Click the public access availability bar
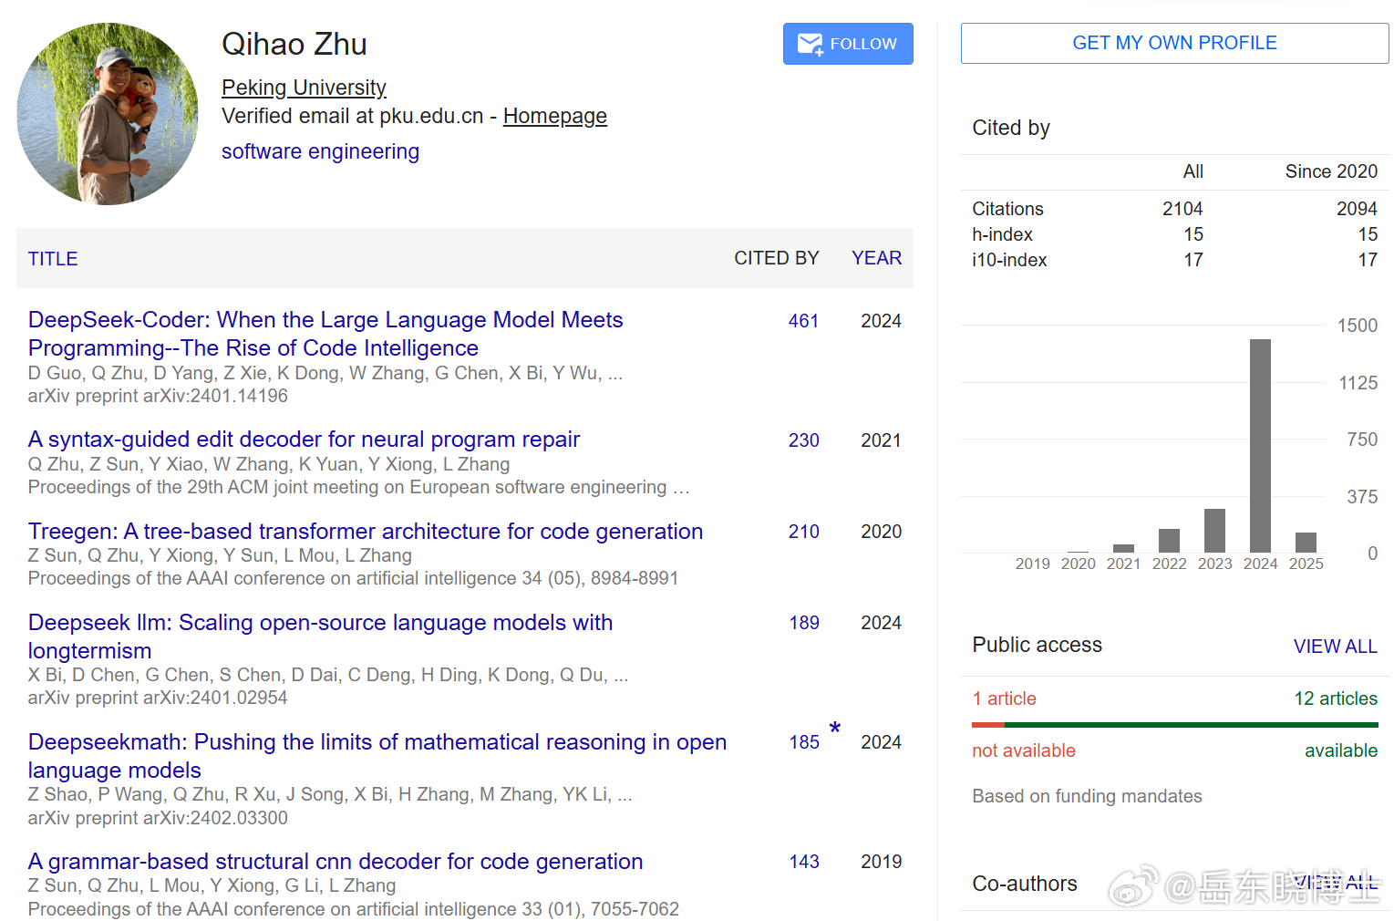 tap(1175, 725)
